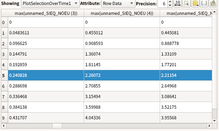The height and width of the screenshot is (131, 219).
Task: Open the Showing PlotSelectionOverTime1 dropdown
Action: 50,4
